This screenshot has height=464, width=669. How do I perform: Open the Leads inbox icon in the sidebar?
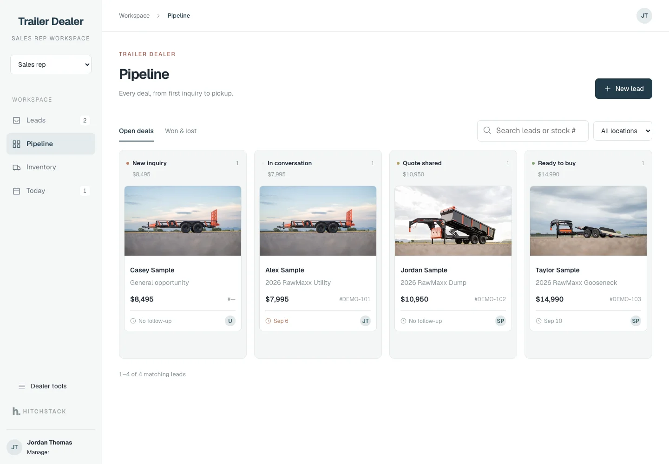(x=17, y=120)
